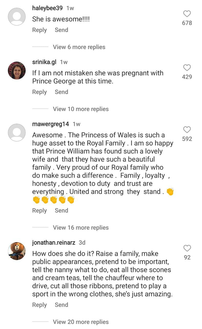
Task: Send haleybee39's comment
Action: point(61,30)
